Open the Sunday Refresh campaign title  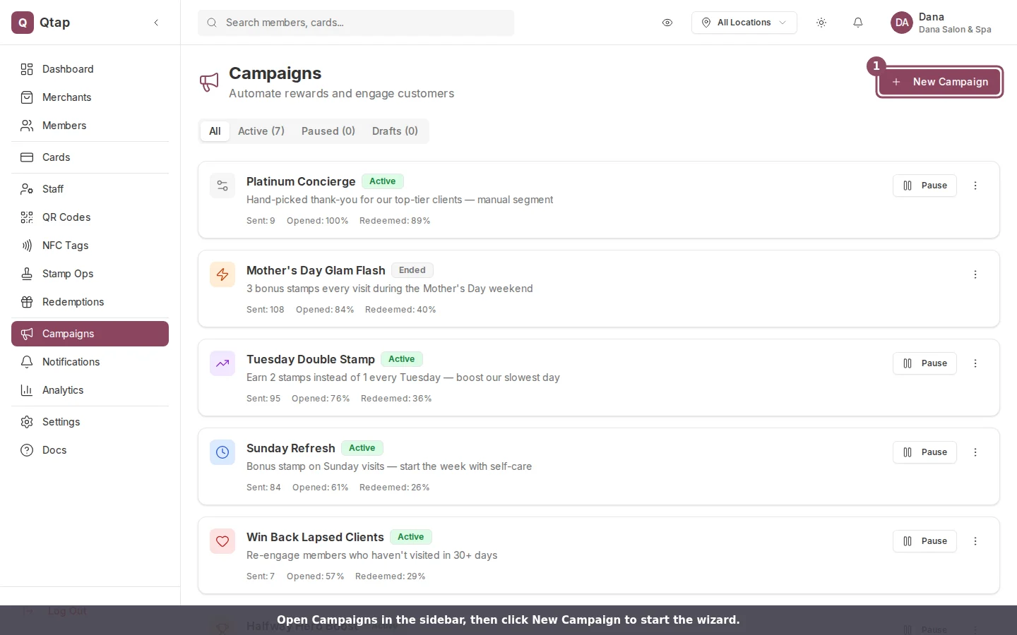291,448
